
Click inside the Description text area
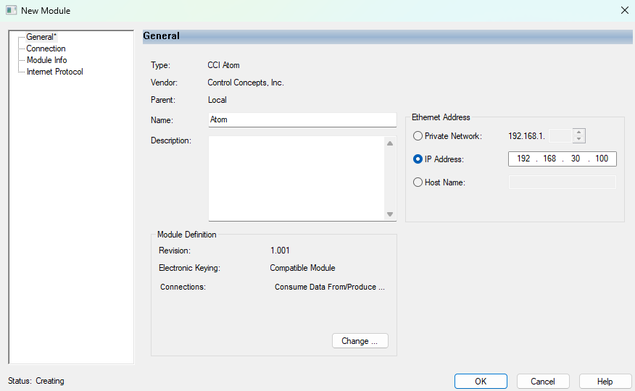coord(296,178)
